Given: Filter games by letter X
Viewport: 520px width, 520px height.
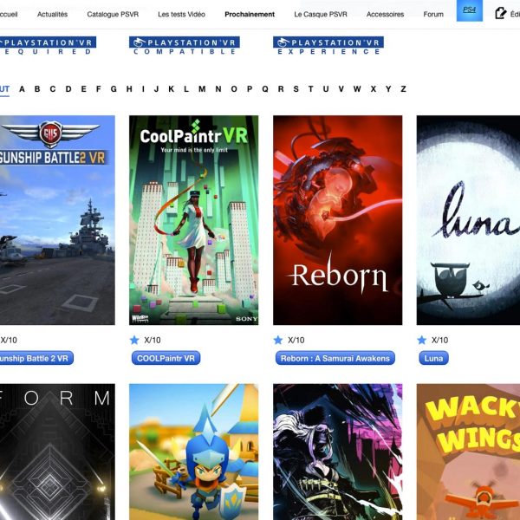Looking at the screenshot, I should pyautogui.click(x=374, y=89).
